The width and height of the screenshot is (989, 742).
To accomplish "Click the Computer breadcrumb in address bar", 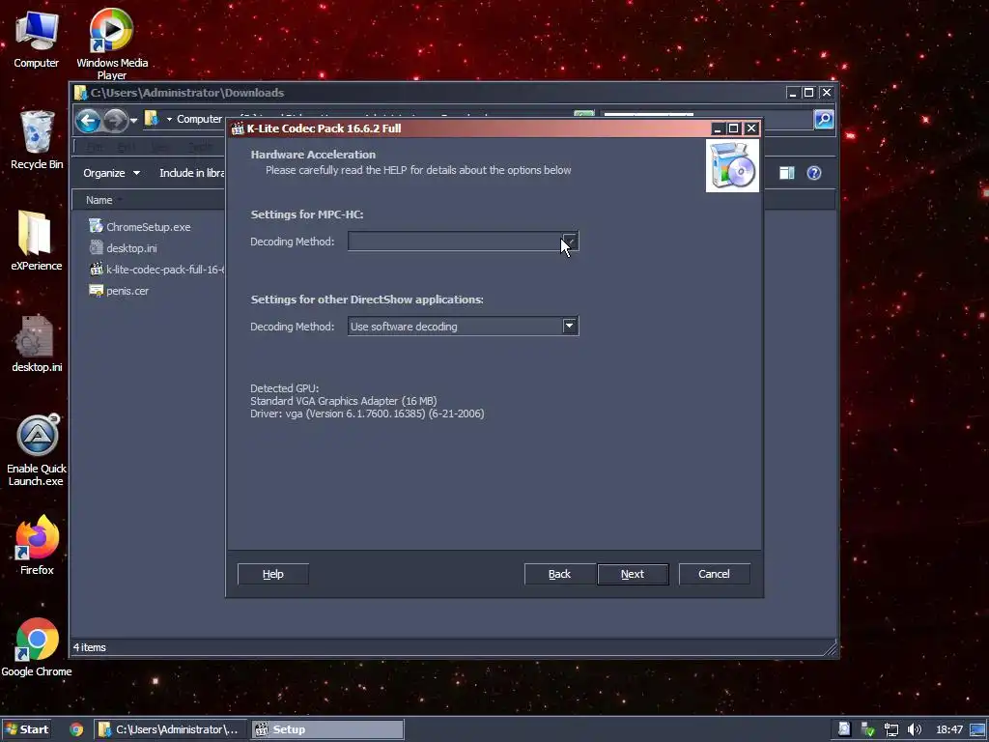I will pos(199,119).
